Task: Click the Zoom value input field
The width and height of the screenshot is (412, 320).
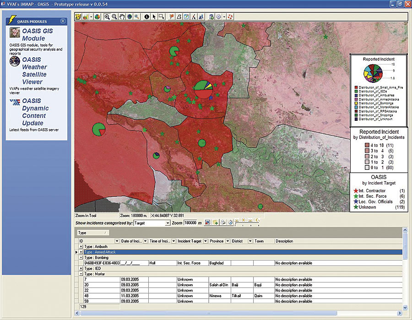Action: pyautogui.click(x=190, y=222)
